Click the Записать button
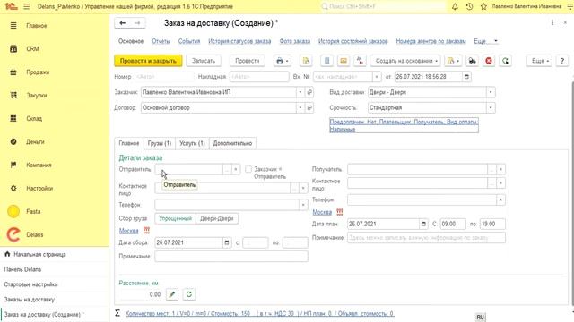The height and width of the screenshot is (322, 574). click(204, 61)
